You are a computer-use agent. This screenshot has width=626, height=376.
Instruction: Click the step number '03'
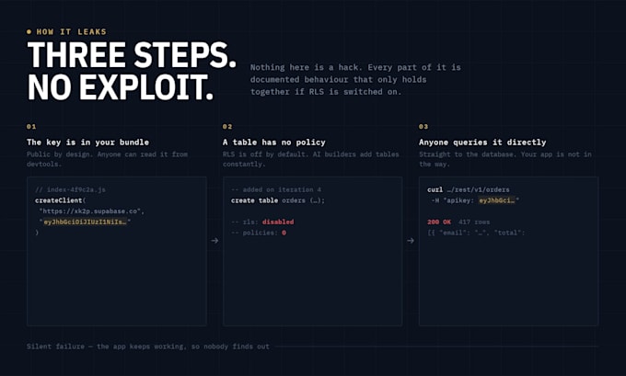pos(423,126)
